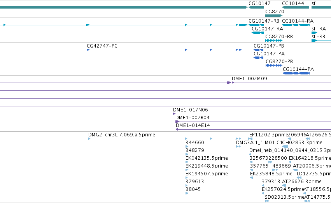Select the CG8270 gene label
331x203 pixels.
pyautogui.click(x=275, y=12)
